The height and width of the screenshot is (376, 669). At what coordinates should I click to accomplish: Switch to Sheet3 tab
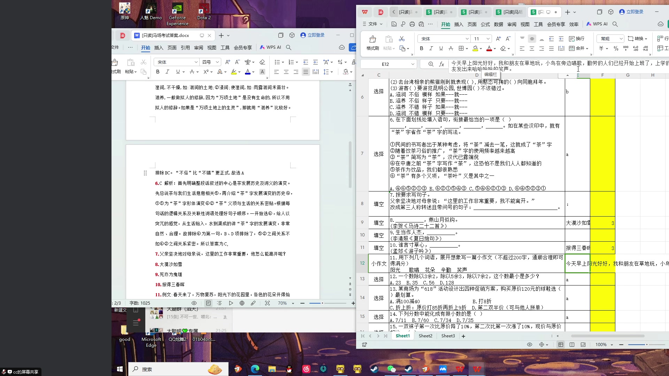448,336
